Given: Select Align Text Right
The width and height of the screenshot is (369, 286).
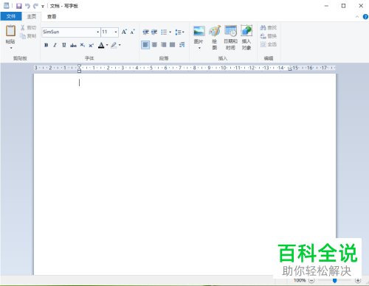Looking at the screenshot, I should 163,45.
